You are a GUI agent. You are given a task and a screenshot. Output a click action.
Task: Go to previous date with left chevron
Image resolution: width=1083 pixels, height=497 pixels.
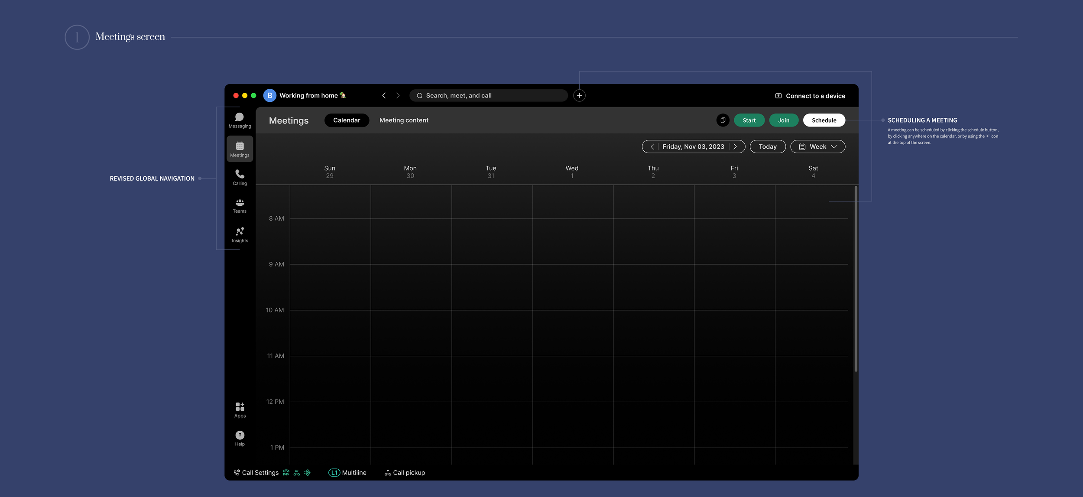click(652, 147)
